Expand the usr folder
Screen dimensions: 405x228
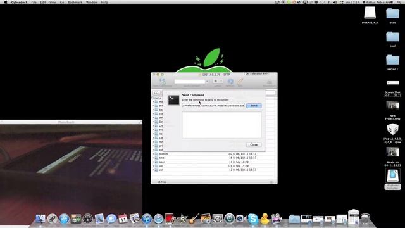[153, 166]
